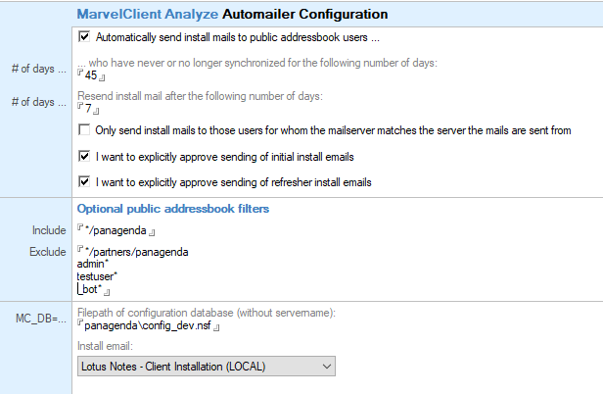
Task: Click the who have never synchronized description
Action: pyautogui.click(x=257, y=63)
